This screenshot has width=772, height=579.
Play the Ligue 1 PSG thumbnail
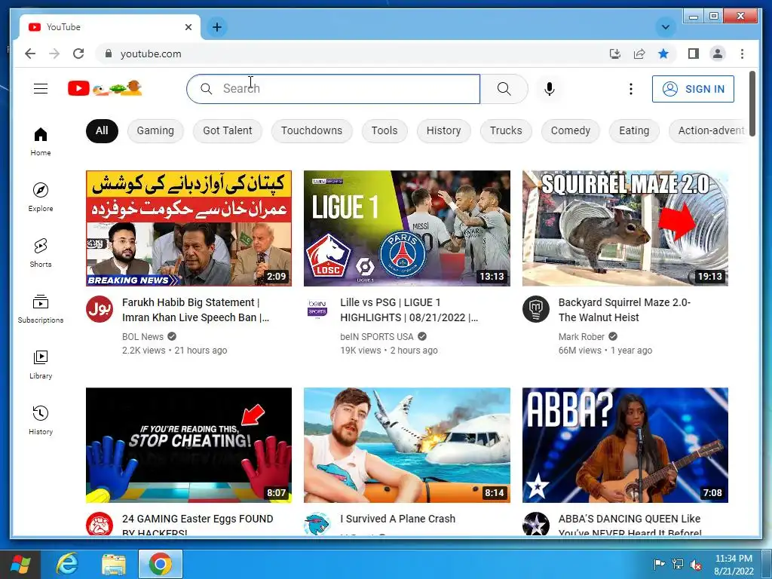click(406, 228)
